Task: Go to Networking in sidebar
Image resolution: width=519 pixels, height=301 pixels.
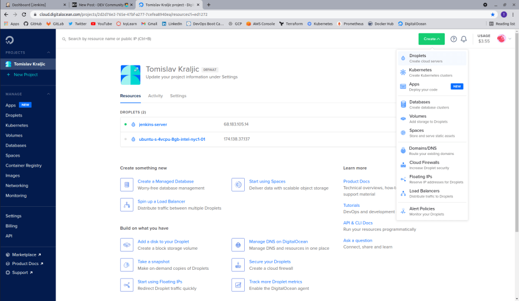Action: [x=17, y=186]
